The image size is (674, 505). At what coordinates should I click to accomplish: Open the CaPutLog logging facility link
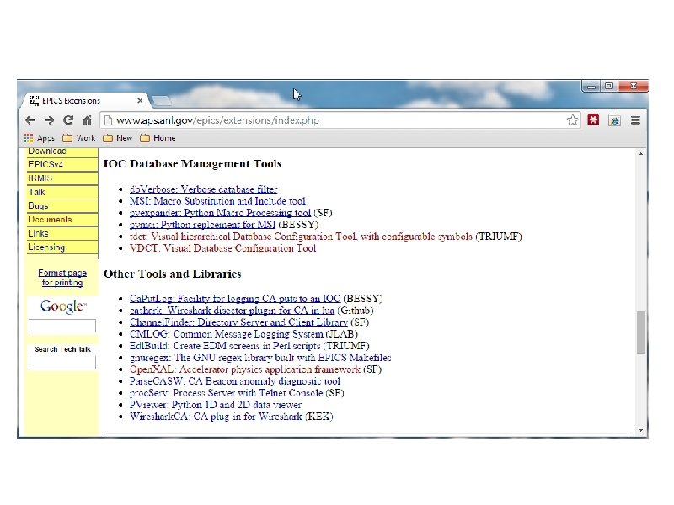click(x=235, y=299)
